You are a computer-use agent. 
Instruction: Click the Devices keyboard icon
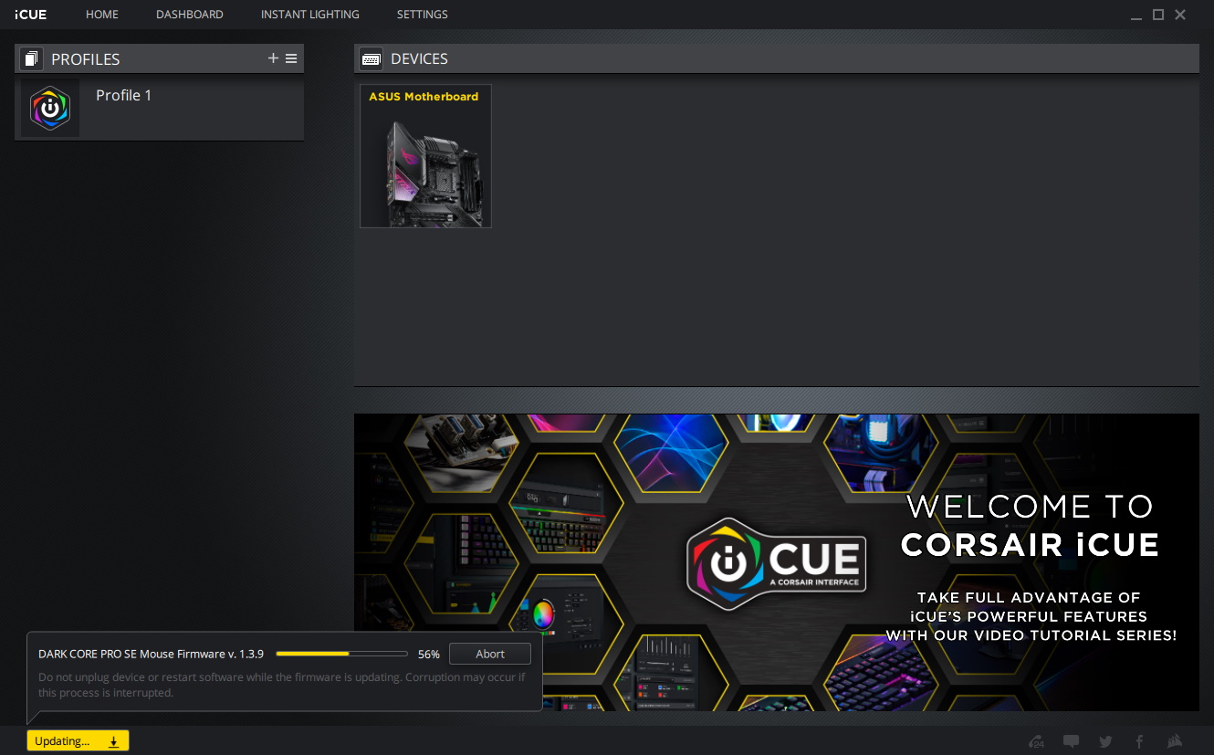click(x=371, y=58)
